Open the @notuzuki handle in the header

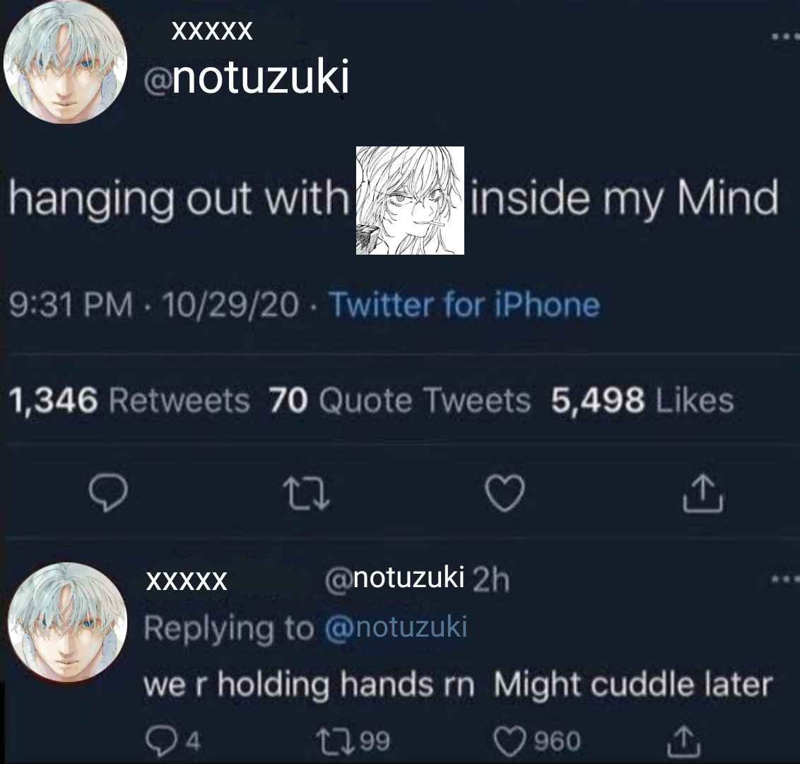[x=247, y=77]
